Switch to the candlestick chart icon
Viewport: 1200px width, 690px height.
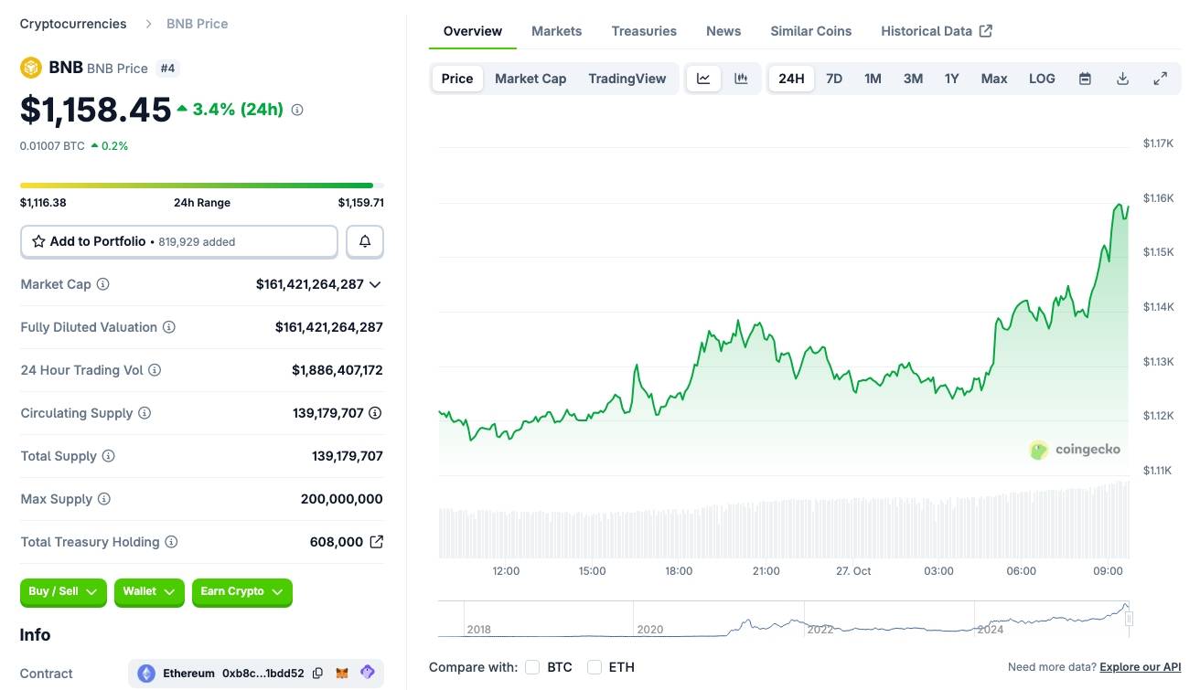(x=741, y=79)
